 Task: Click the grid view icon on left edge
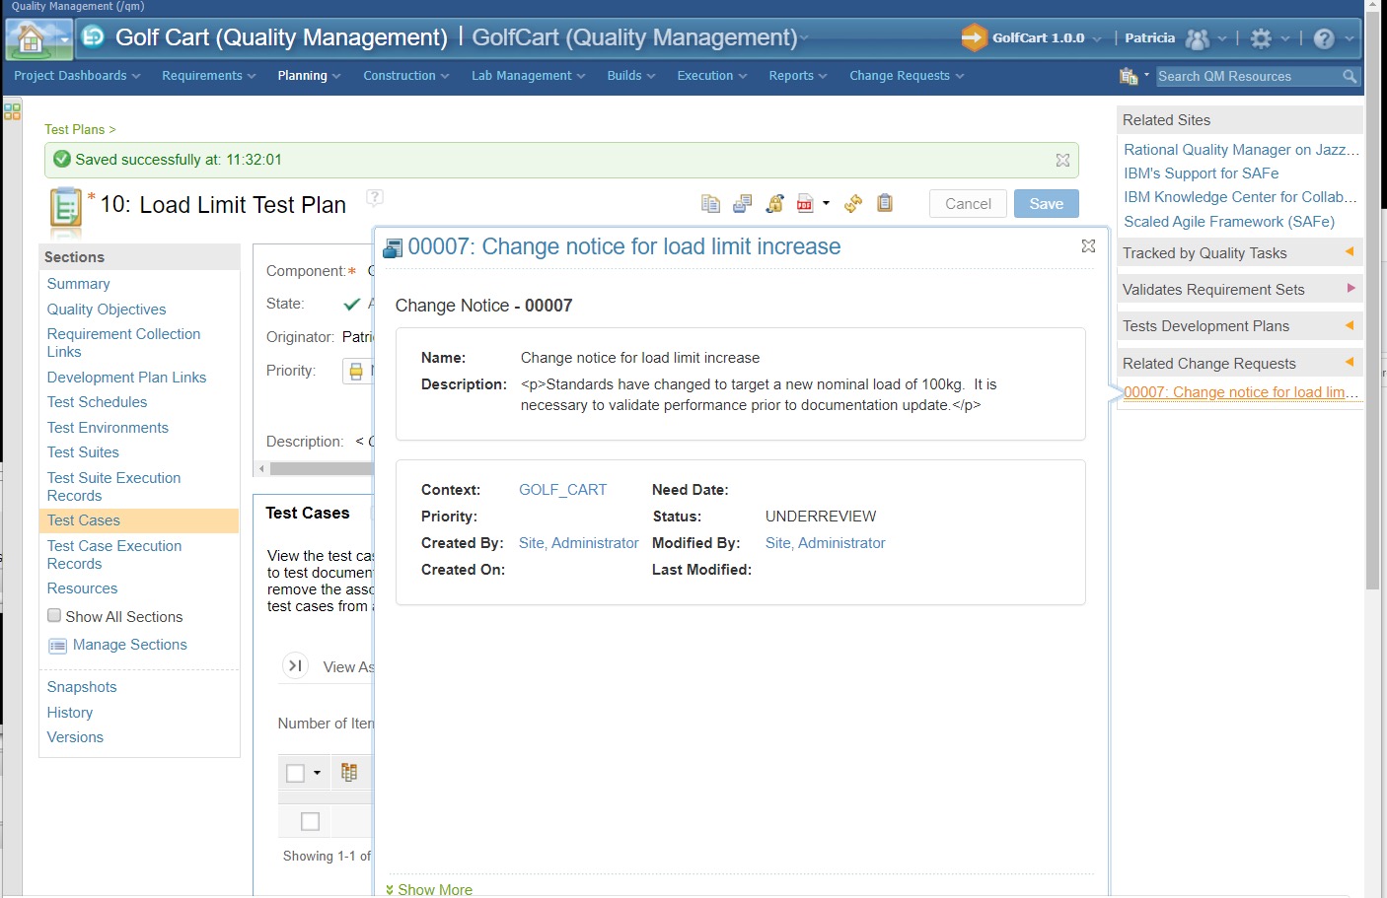12,111
